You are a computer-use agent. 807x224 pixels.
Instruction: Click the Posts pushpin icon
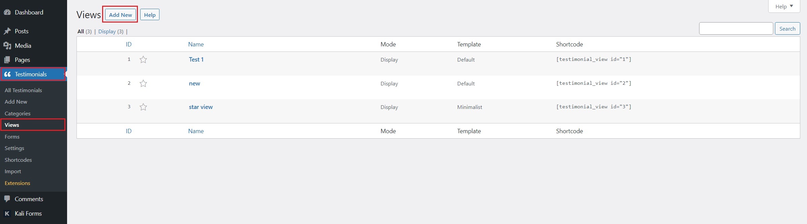[7, 31]
